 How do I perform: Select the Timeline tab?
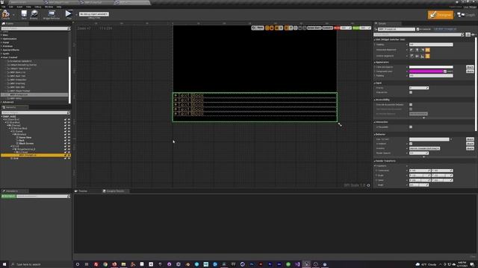83,191
